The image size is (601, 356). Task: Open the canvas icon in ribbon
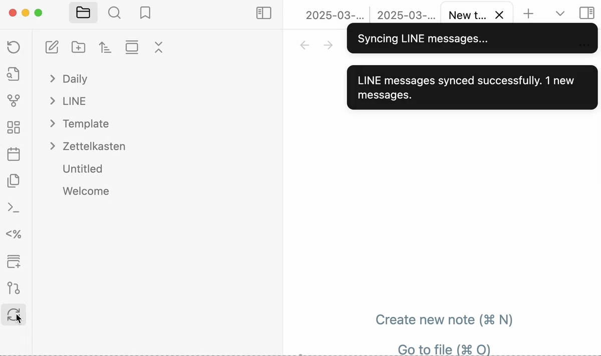point(14,127)
